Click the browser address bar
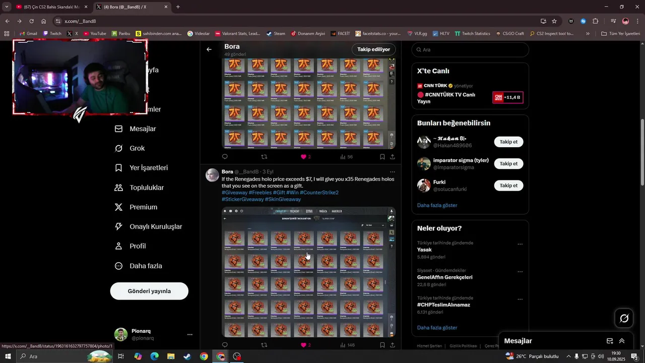The image size is (645, 363). [x=297, y=21]
